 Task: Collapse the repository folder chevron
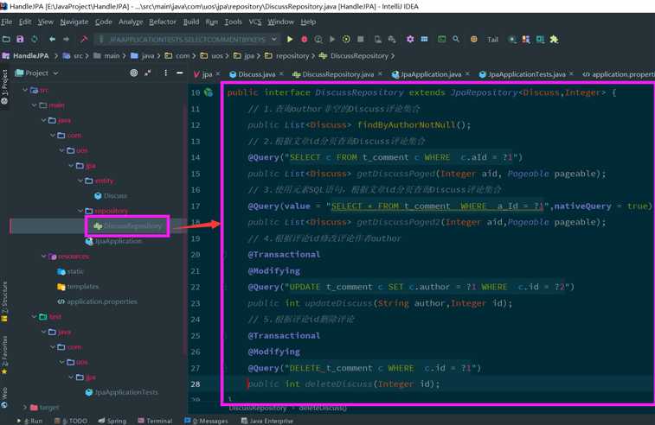pos(80,211)
